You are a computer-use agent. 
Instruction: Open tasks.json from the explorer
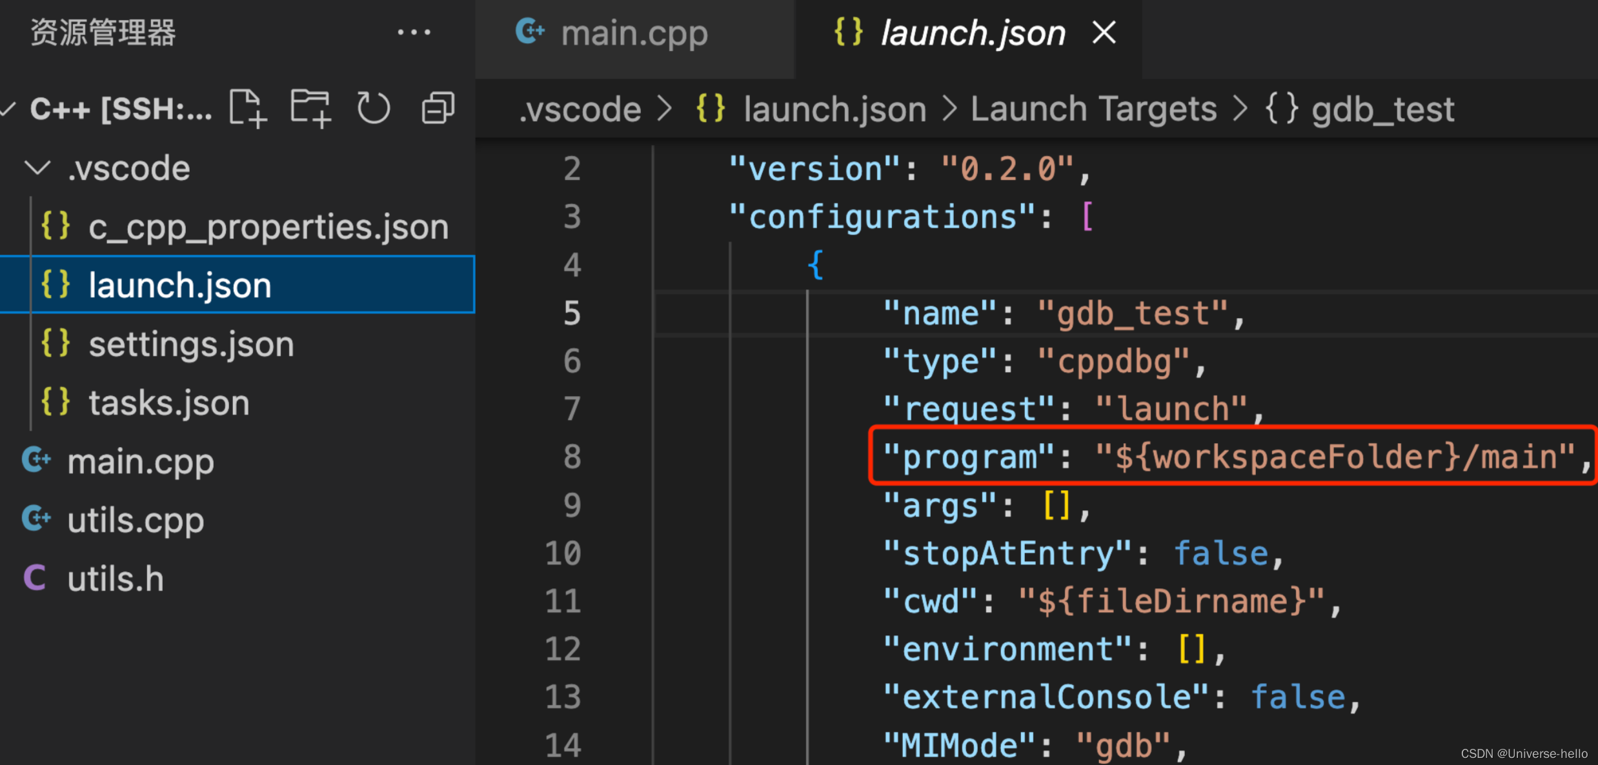pyautogui.click(x=169, y=401)
